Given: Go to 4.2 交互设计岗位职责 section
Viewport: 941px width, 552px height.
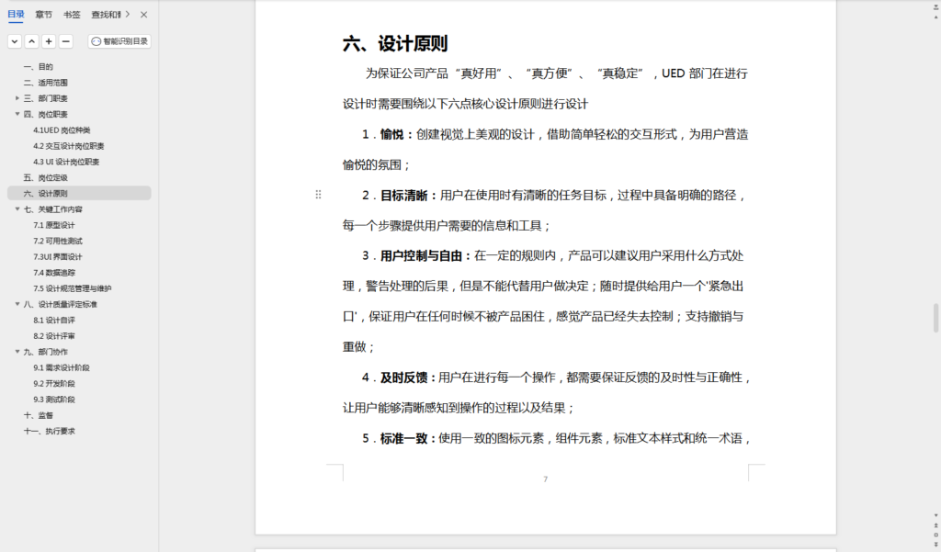Looking at the screenshot, I should coord(69,146).
